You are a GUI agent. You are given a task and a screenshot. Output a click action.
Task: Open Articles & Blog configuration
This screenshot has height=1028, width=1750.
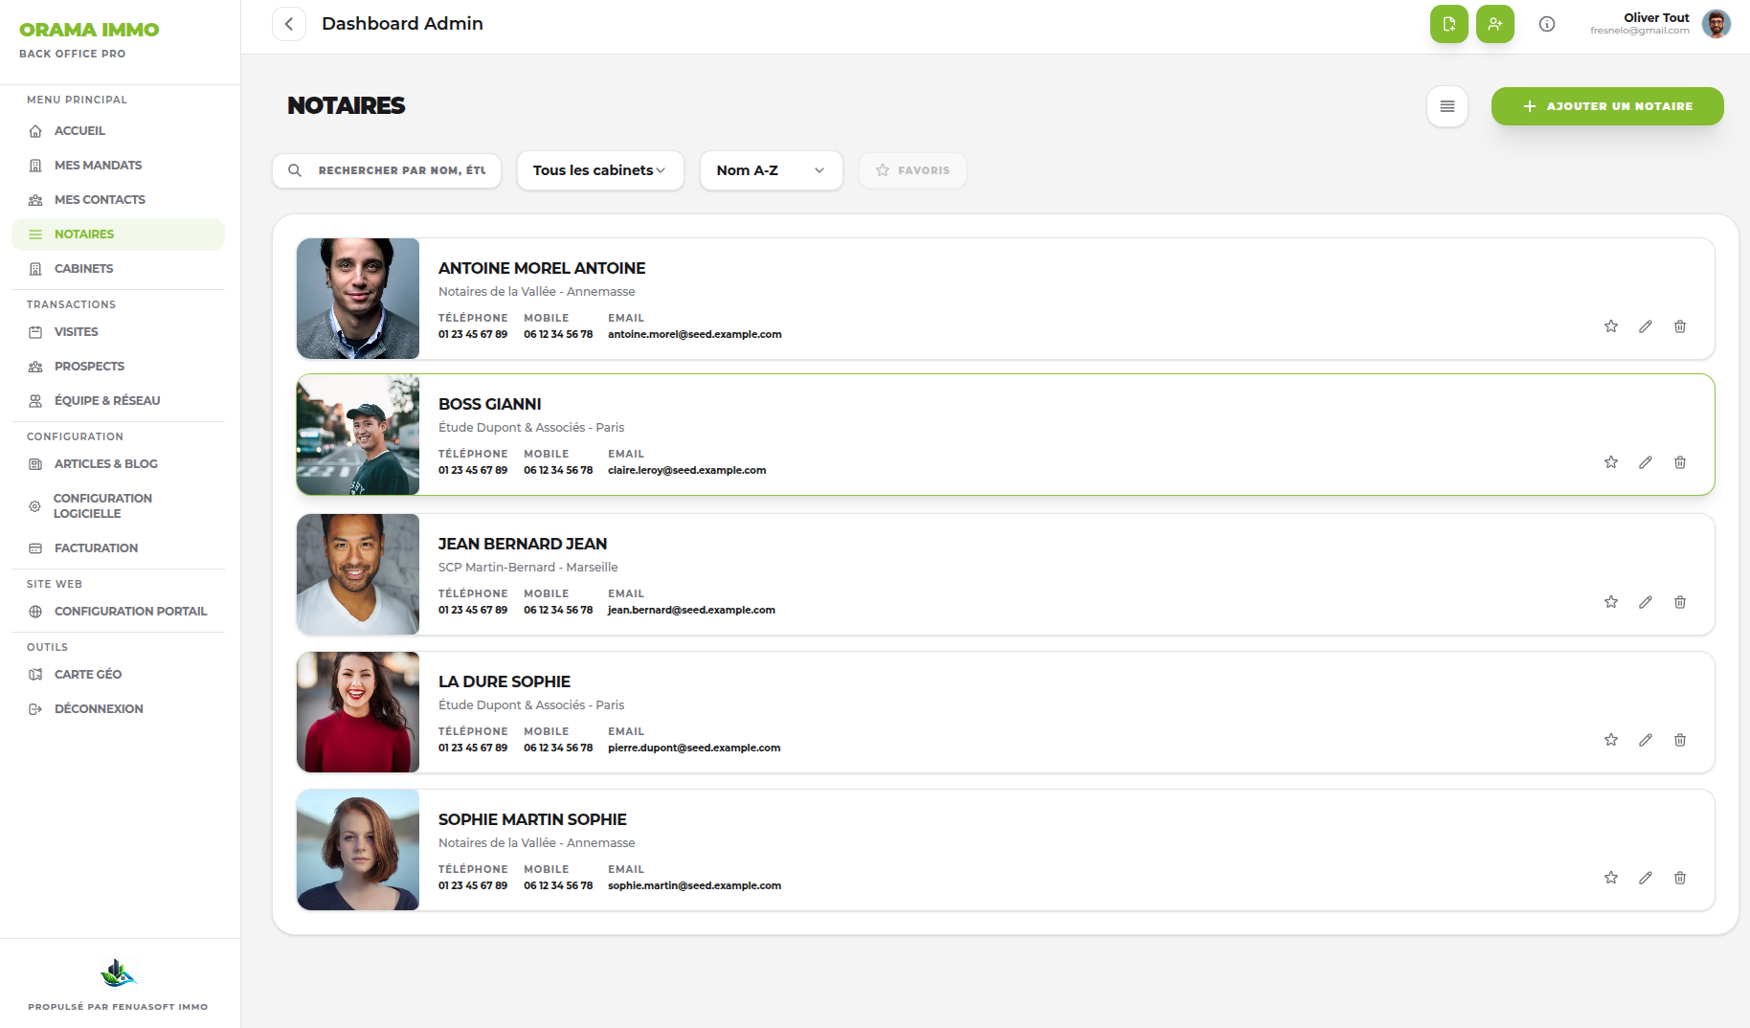118,464
